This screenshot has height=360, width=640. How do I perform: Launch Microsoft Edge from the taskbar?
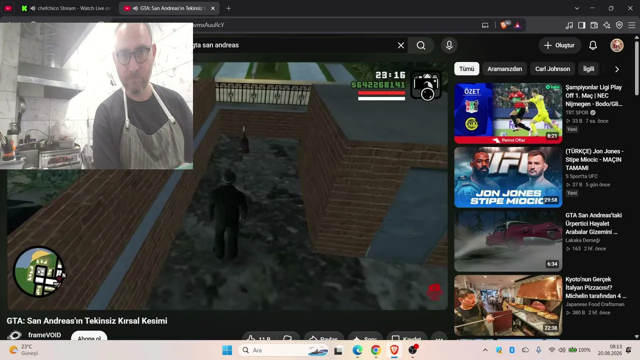[357, 350]
